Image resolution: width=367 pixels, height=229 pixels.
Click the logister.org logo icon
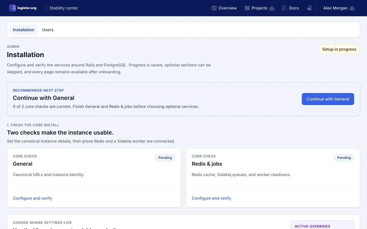tap(13, 8)
